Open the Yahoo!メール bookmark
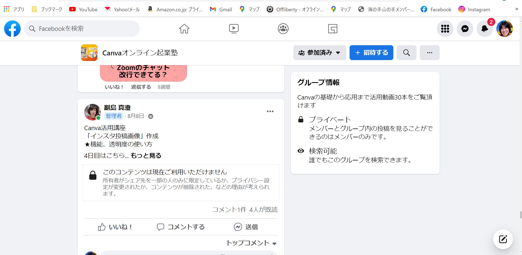522x255 pixels. 122,9
